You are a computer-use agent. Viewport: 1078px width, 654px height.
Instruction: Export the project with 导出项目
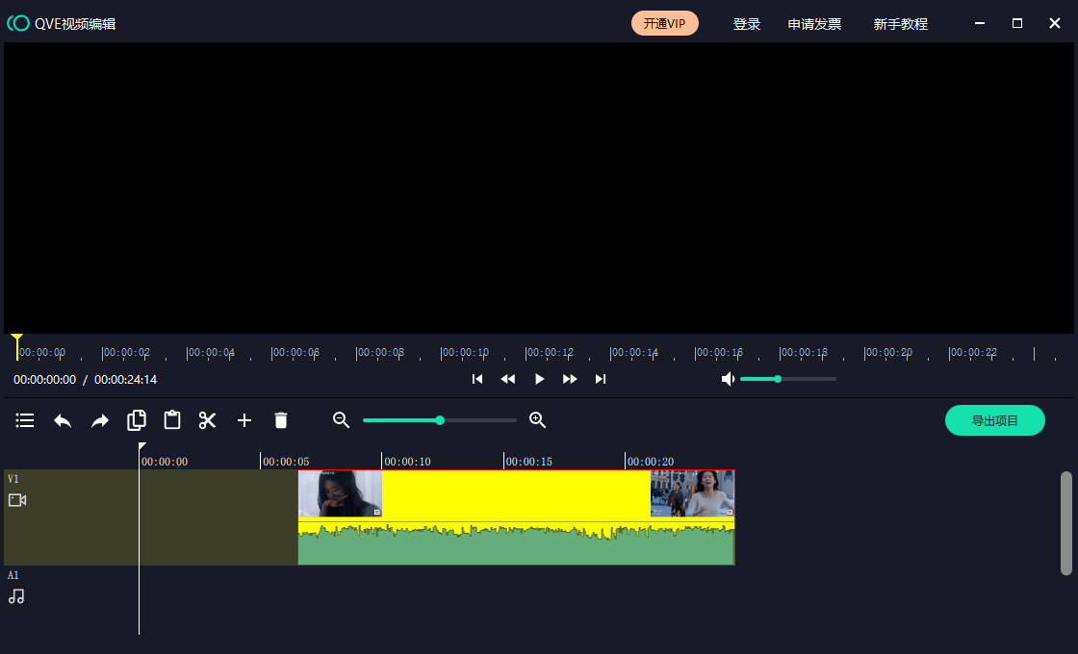click(x=994, y=420)
